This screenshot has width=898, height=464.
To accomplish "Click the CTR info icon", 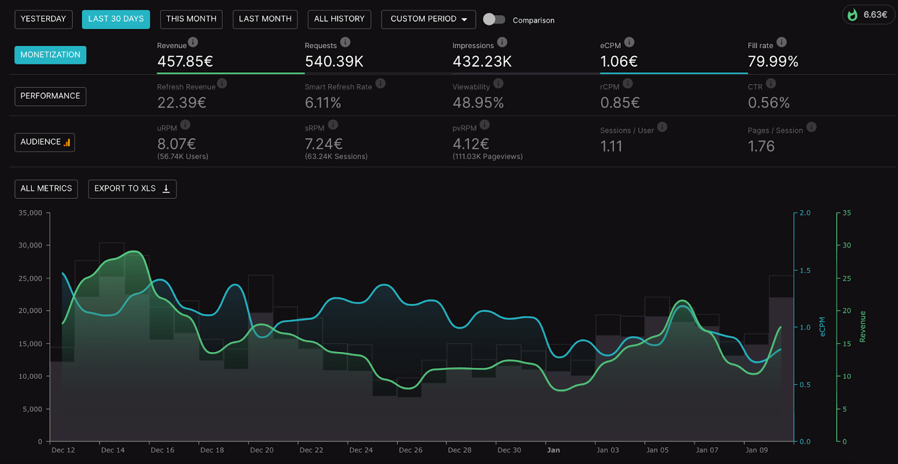I will pyautogui.click(x=771, y=83).
